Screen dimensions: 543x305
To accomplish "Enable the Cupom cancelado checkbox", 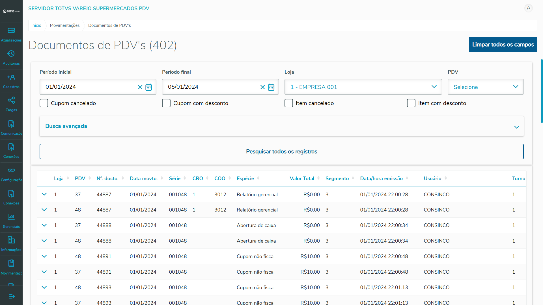I will point(44,103).
